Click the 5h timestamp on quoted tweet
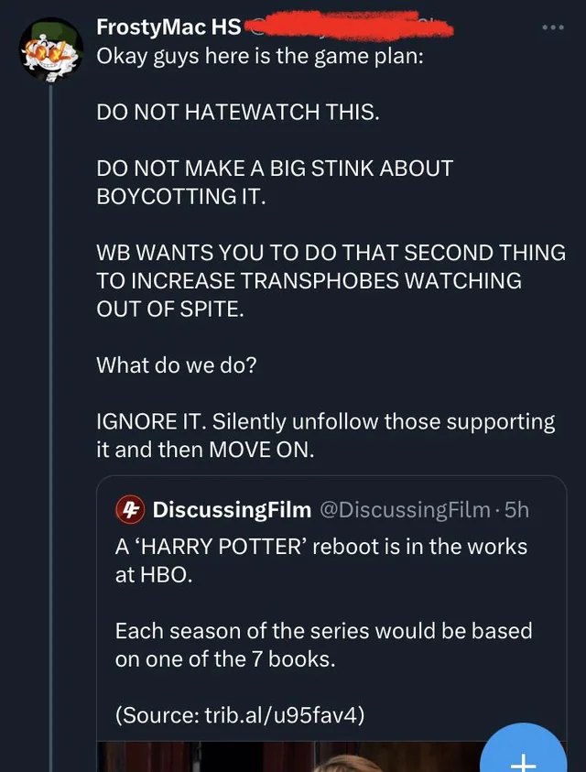 516,509
